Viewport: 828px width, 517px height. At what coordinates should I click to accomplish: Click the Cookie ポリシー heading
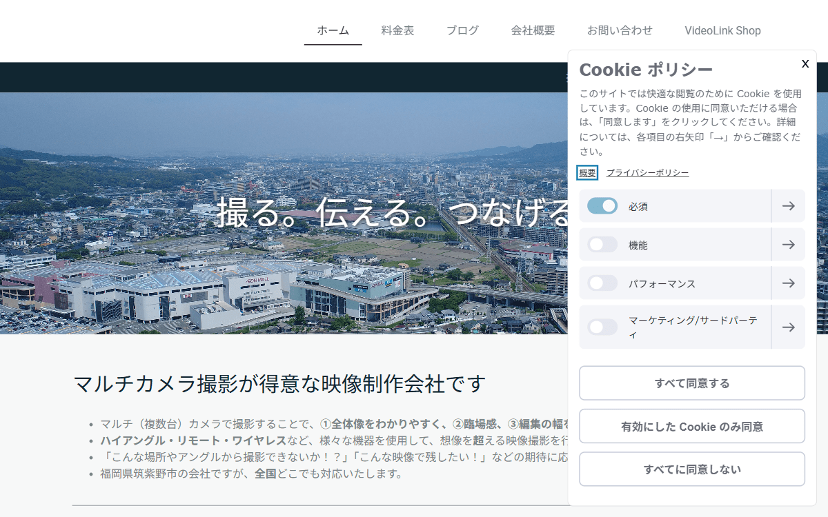coord(646,70)
